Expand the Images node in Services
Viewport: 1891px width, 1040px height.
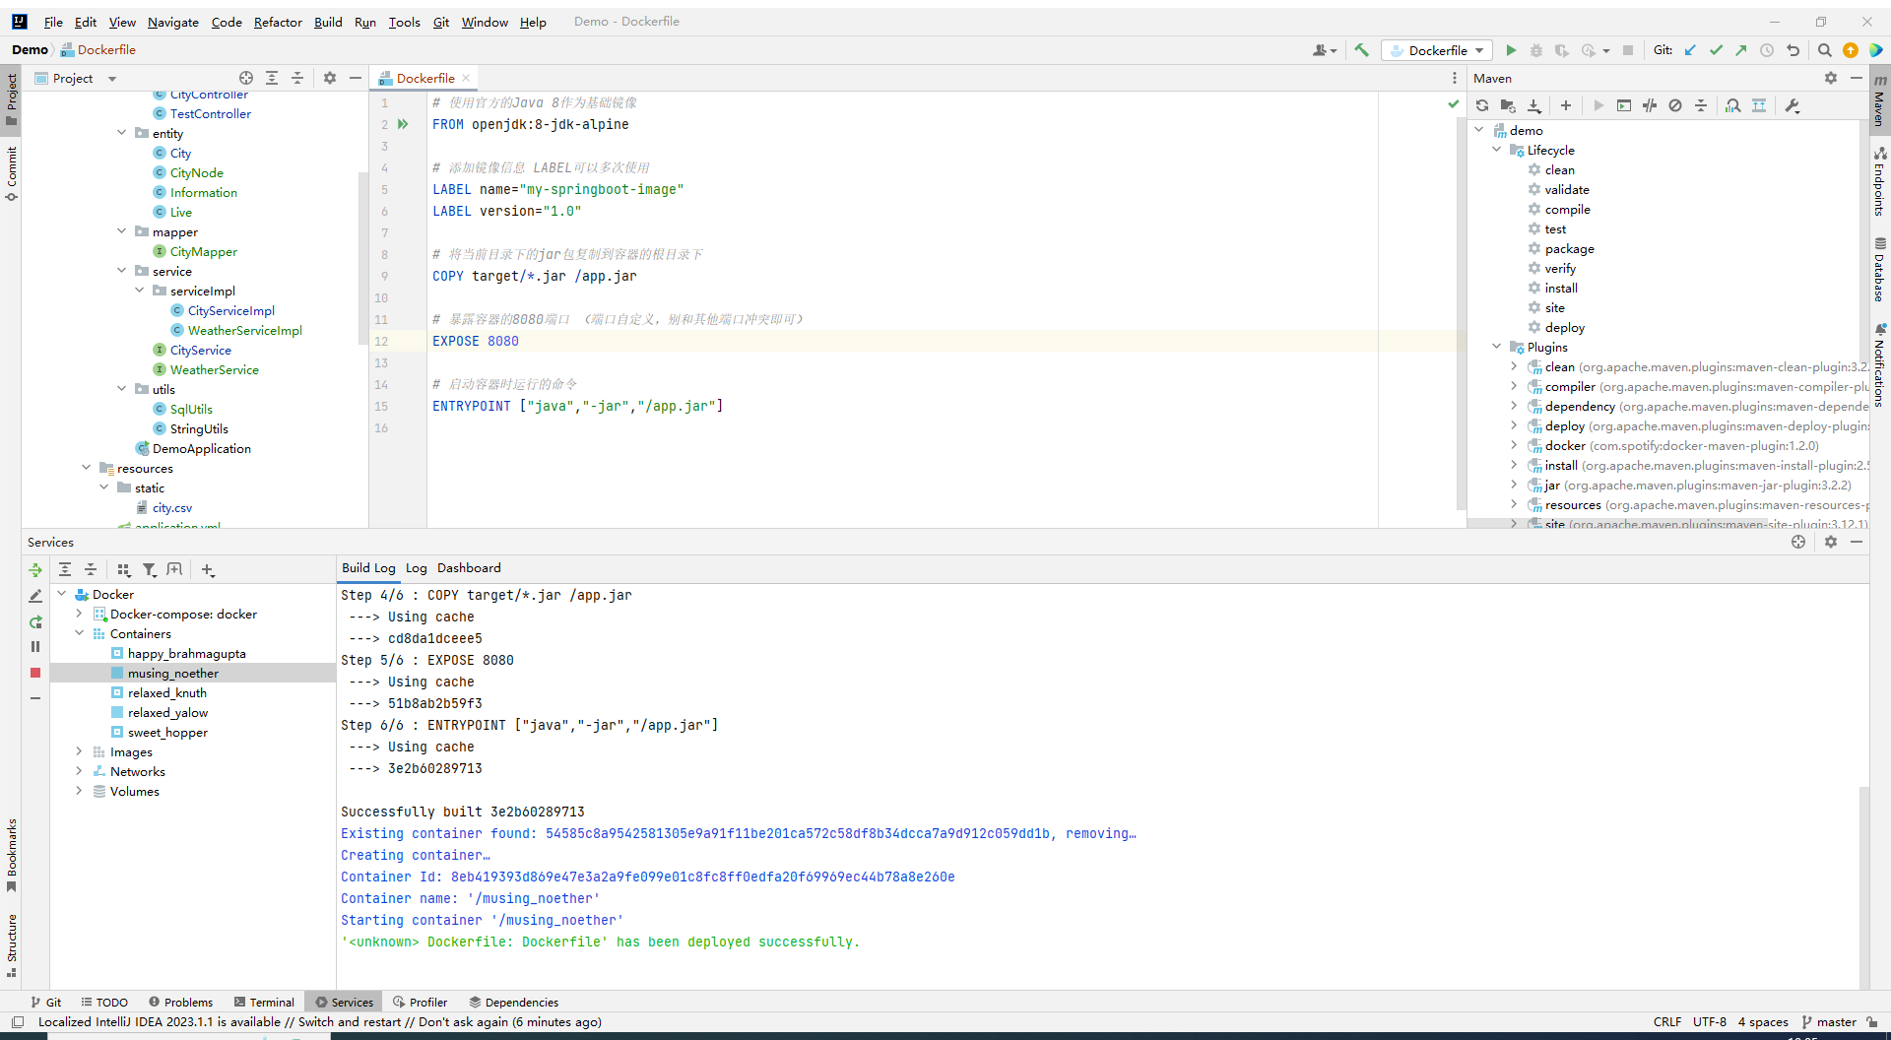(x=79, y=751)
